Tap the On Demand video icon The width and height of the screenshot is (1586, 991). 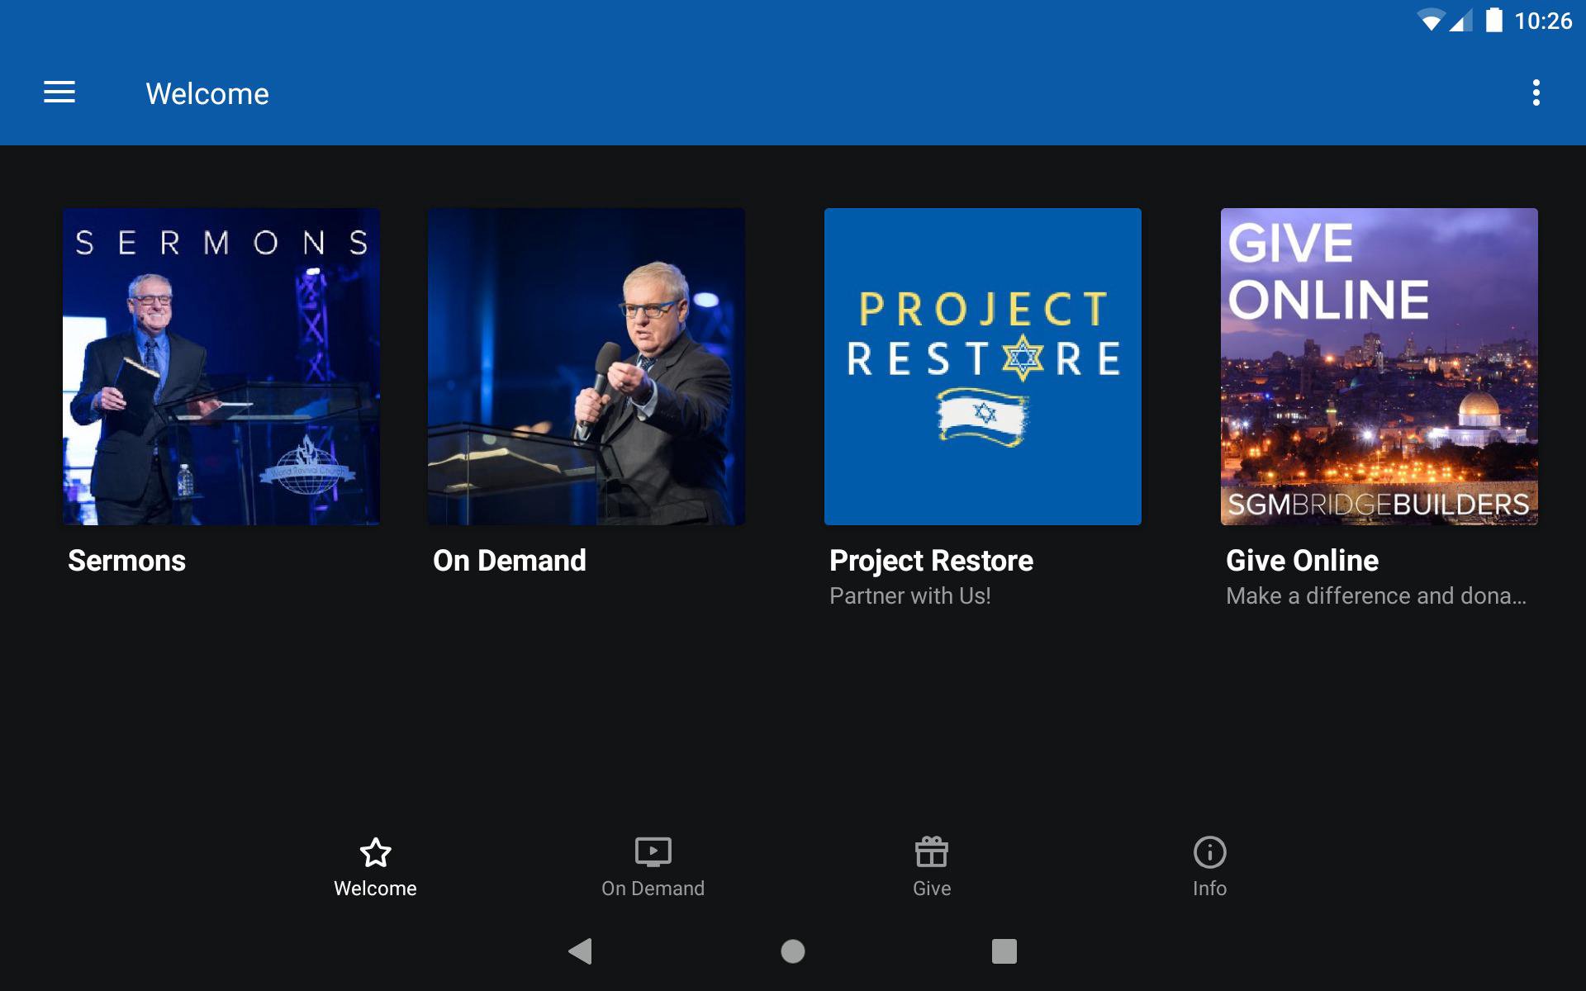tap(653, 852)
